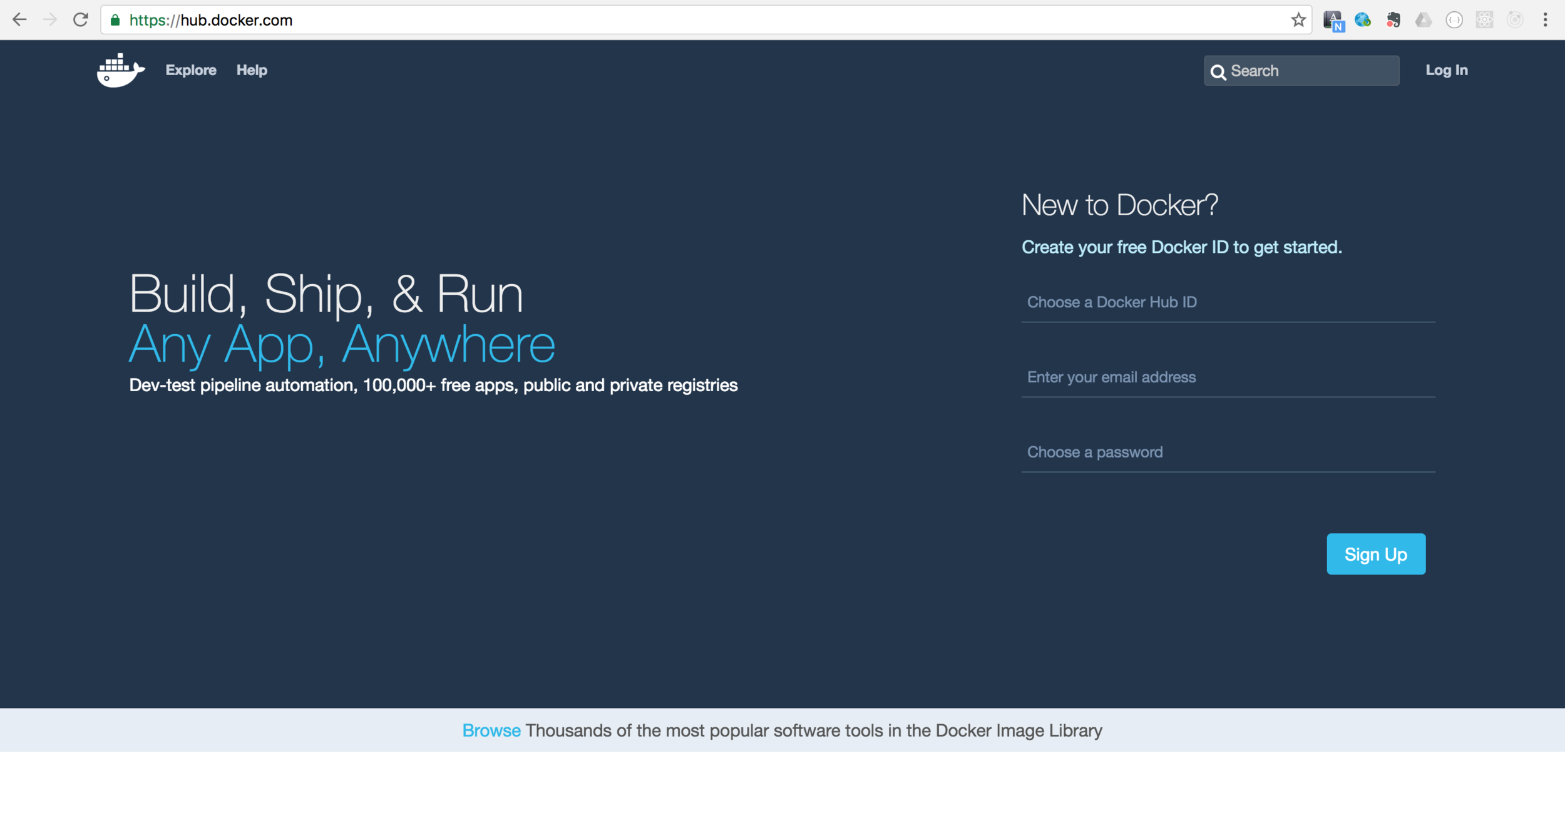Go back to the previous page
This screenshot has width=1565, height=818.
tap(19, 20)
